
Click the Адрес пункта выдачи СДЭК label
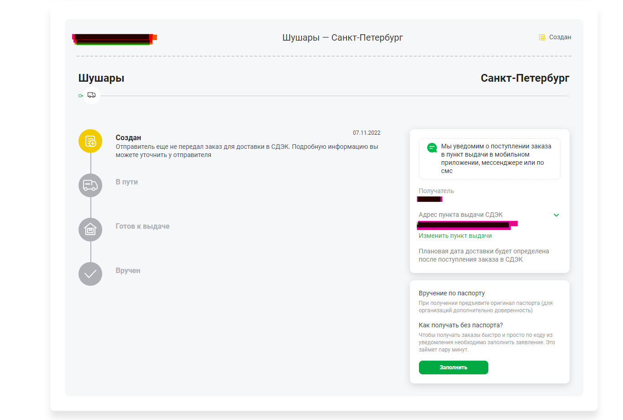[x=461, y=215]
